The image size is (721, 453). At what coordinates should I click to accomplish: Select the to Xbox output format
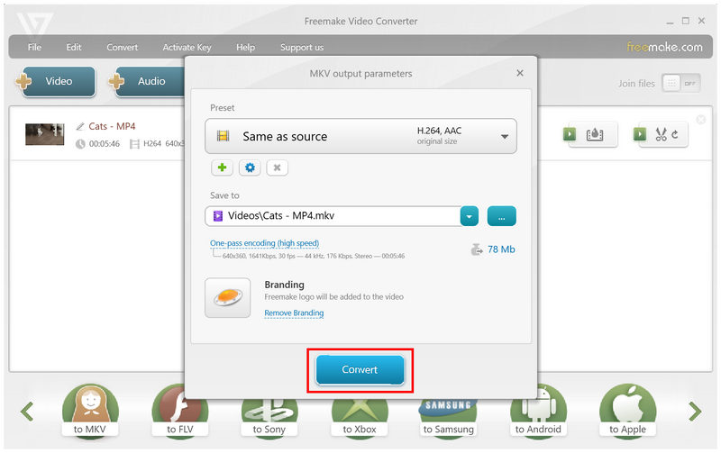click(x=360, y=416)
